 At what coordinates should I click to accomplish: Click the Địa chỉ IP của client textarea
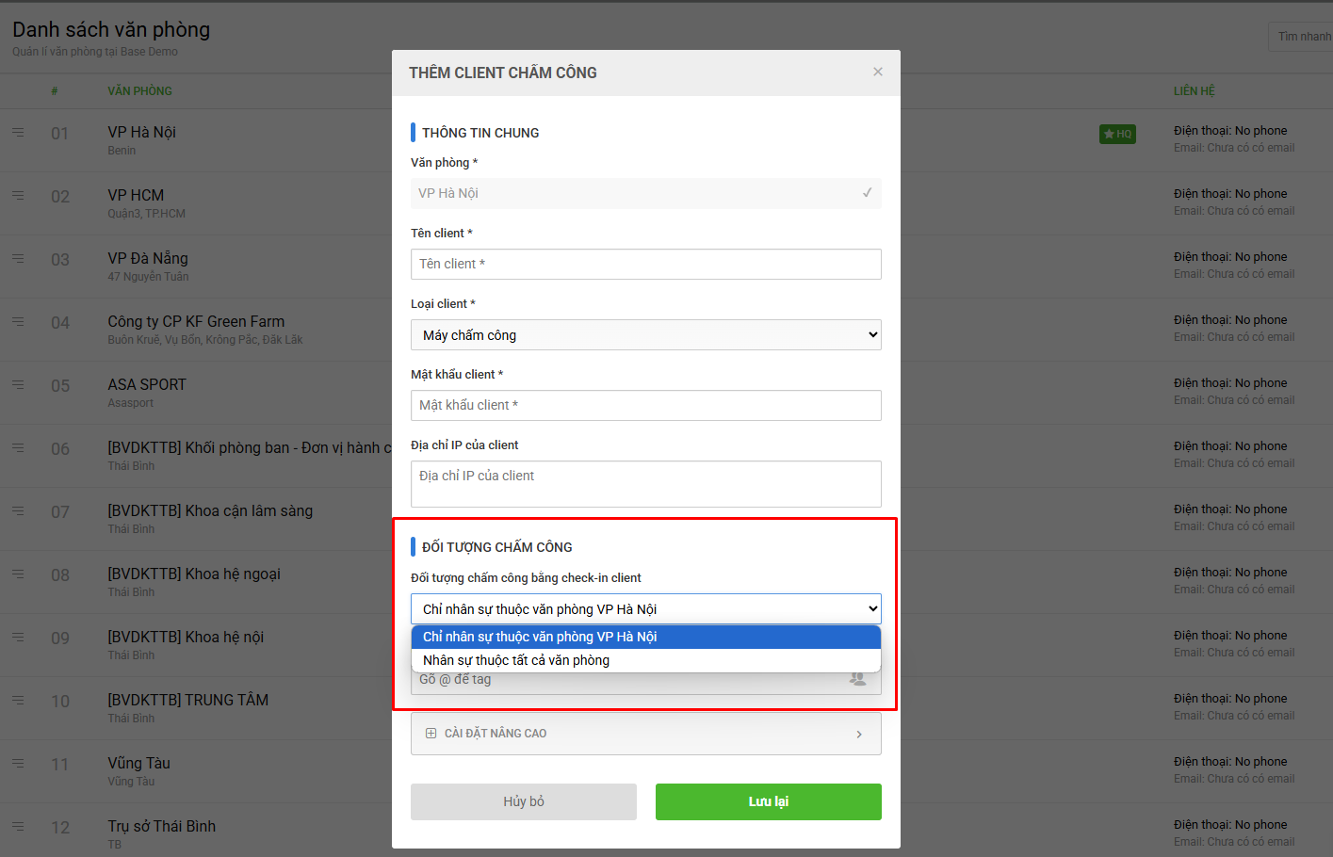[x=646, y=484]
